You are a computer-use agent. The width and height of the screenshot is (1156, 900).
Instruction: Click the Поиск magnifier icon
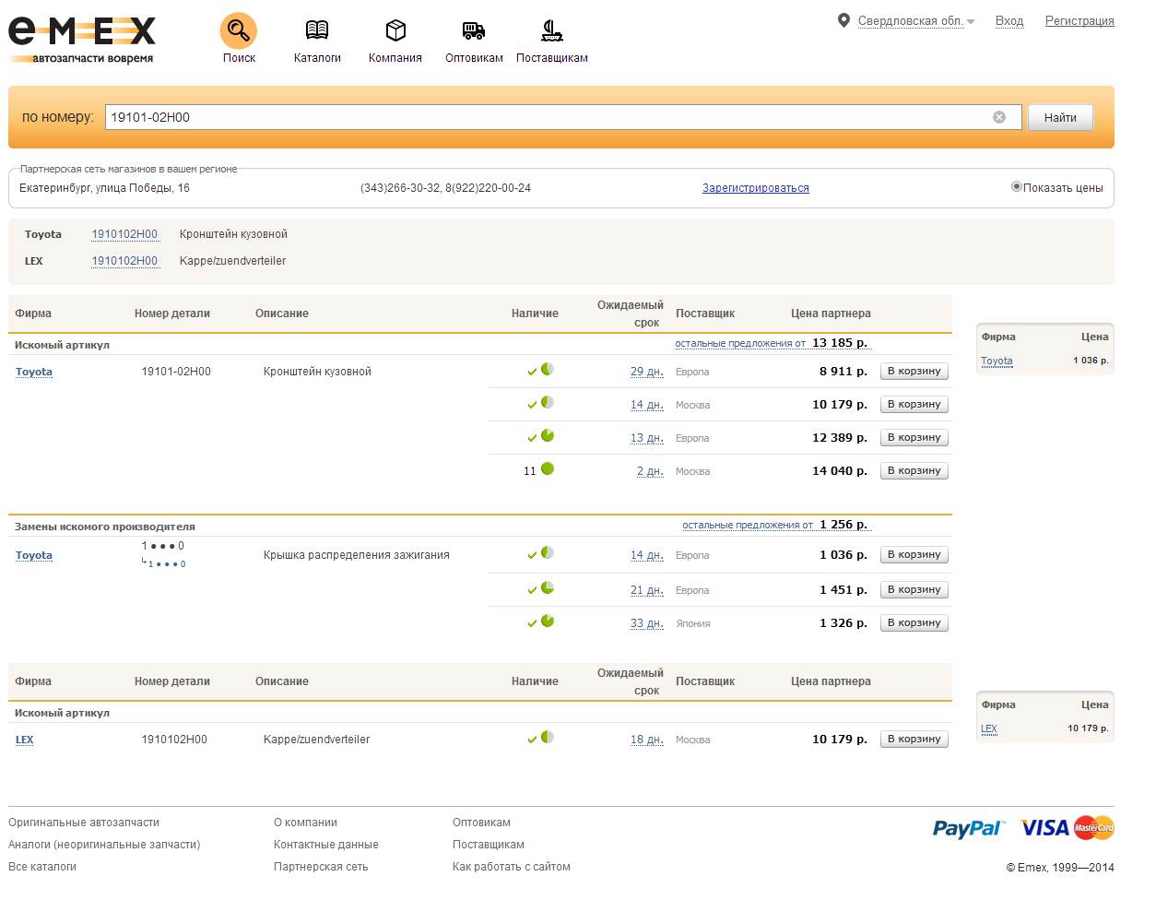tap(238, 31)
